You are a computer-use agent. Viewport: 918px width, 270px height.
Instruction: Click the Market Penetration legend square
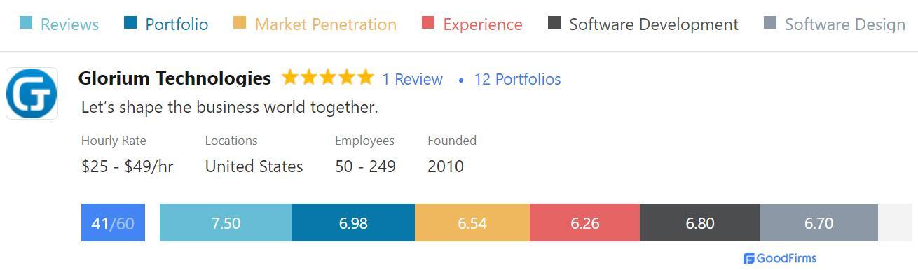point(240,22)
